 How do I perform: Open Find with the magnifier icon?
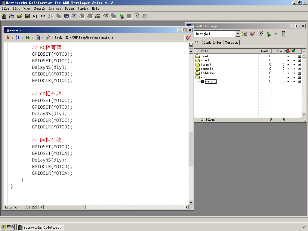coord(74,16)
